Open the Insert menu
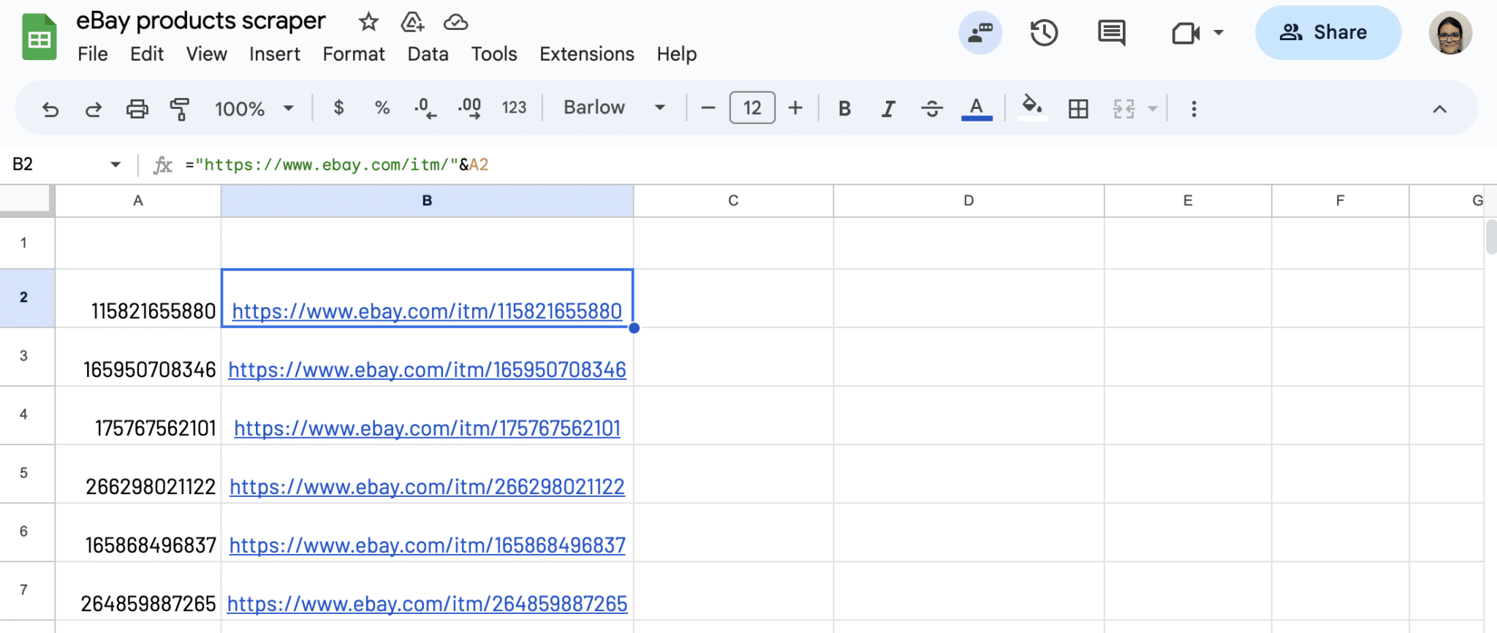1497x633 pixels. click(x=275, y=54)
